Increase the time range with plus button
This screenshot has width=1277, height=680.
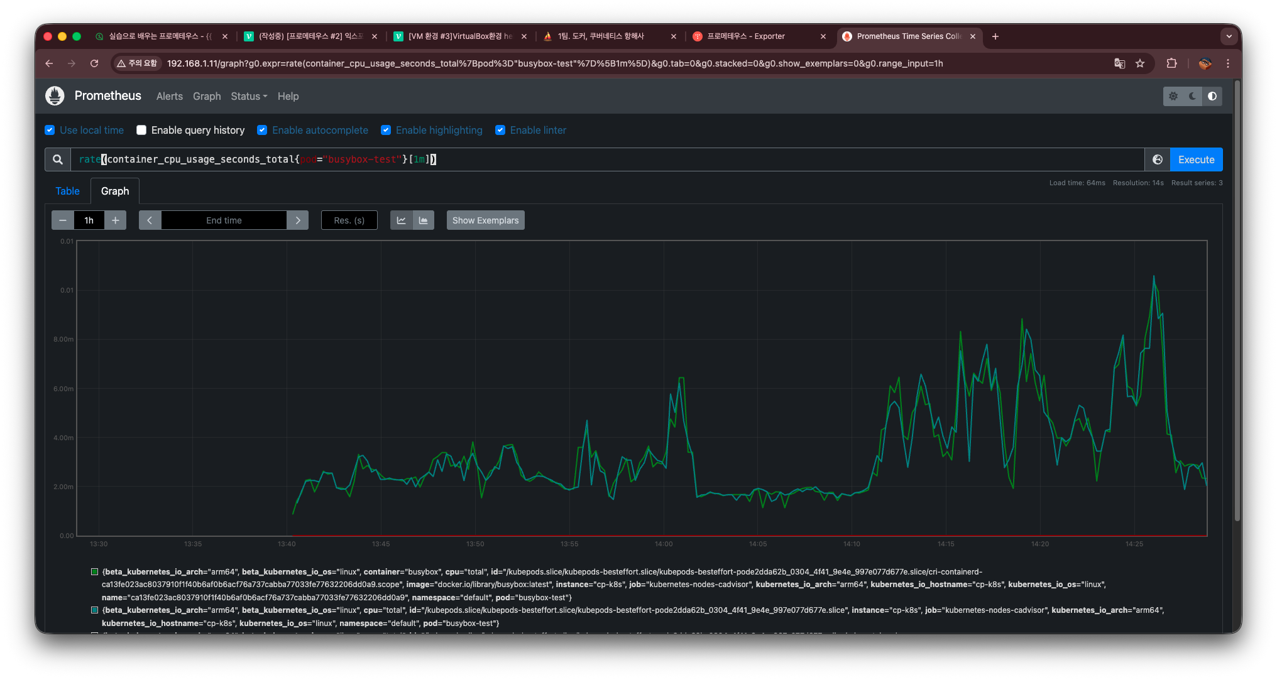(x=116, y=220)
